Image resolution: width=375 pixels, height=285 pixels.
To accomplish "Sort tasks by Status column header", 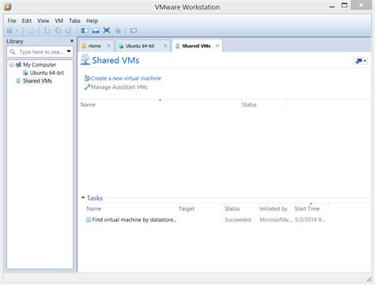I will pos(232,209).
